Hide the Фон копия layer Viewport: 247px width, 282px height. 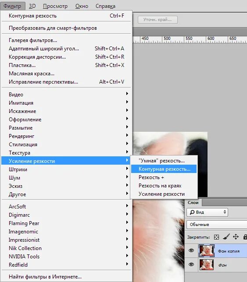coord(191,250)
